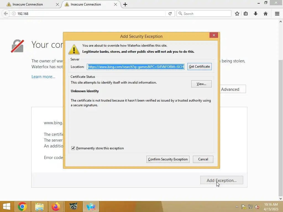Screen dimensions: 283x212
Task: Click scrollbar up arrow on page
Action: (x=281, y=22)
